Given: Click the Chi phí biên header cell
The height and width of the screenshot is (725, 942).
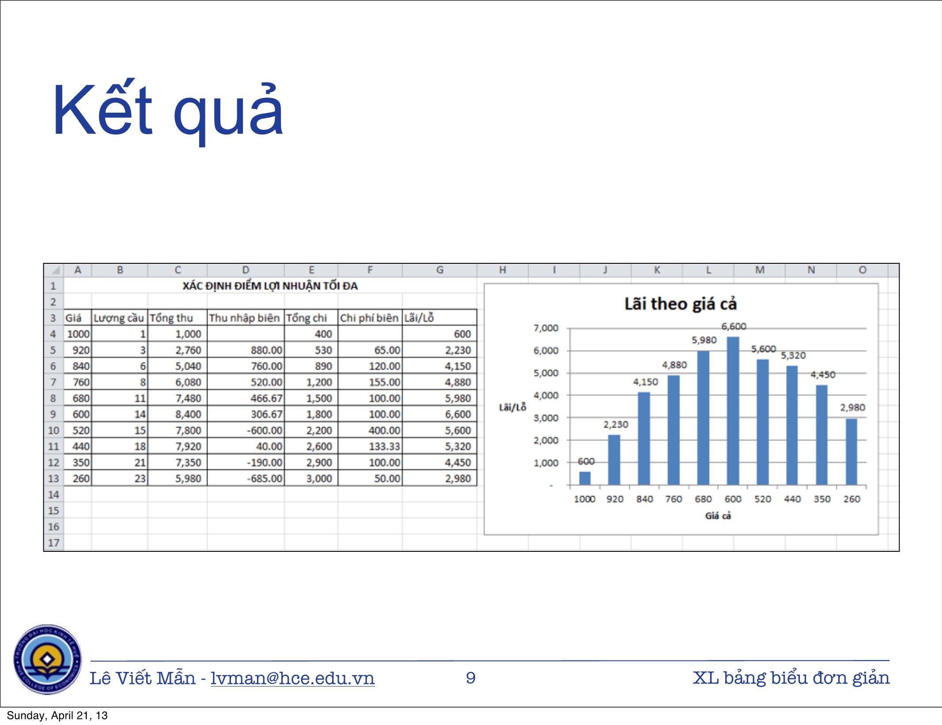Looking at the screenshot, I should click(370, 318).
